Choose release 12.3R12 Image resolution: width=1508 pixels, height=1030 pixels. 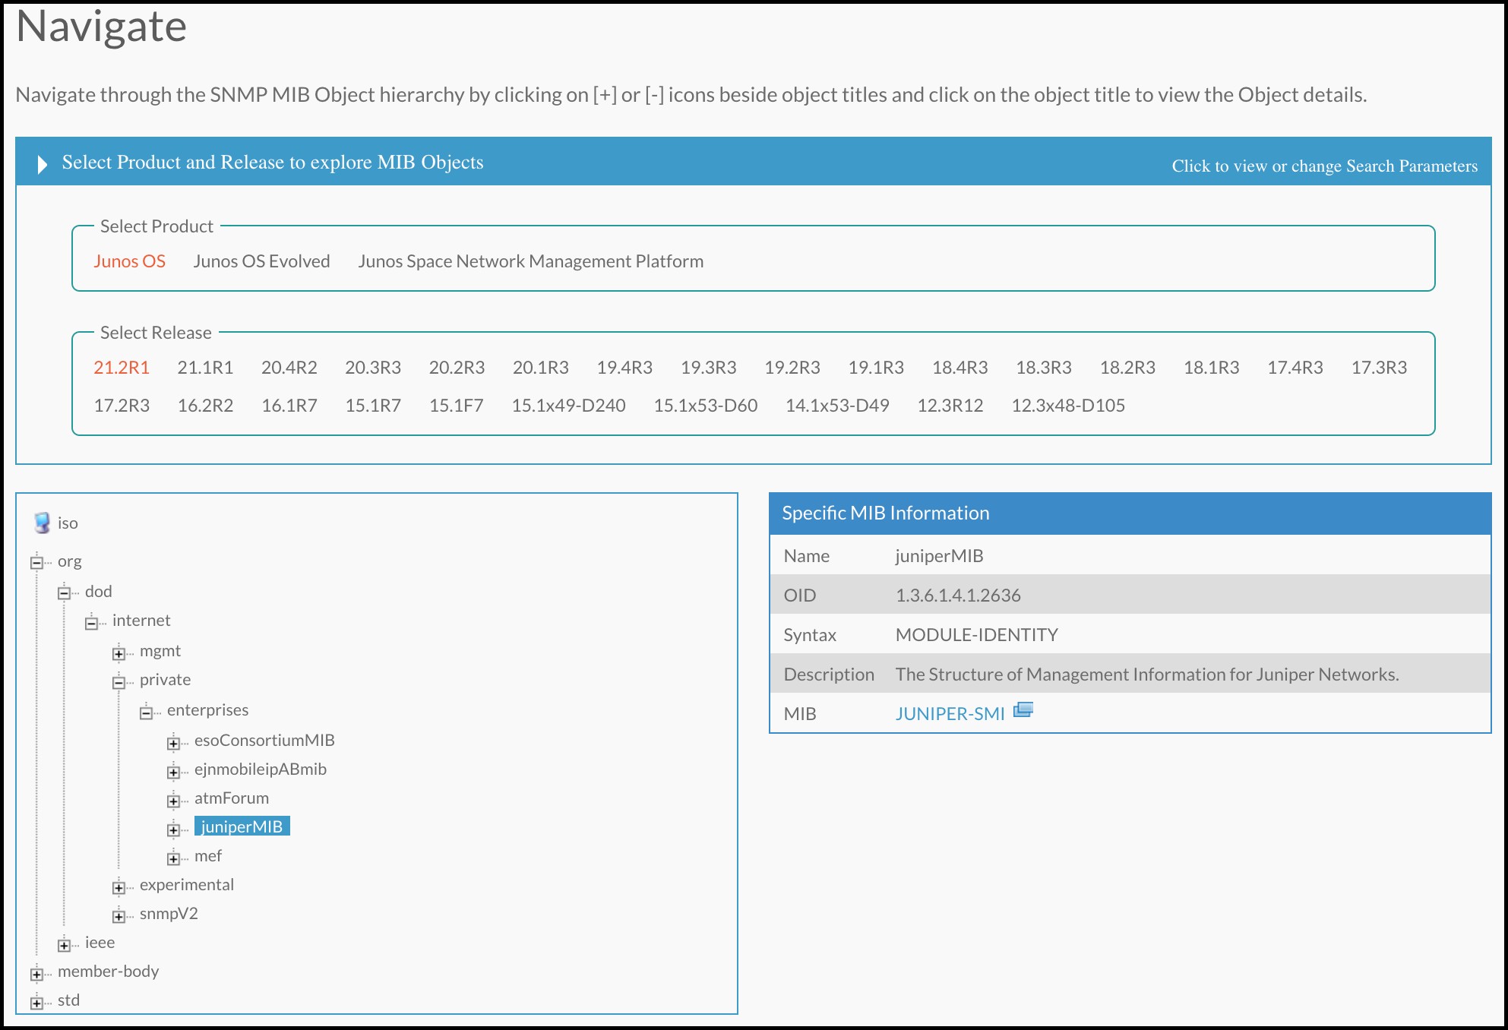(950, 406)
